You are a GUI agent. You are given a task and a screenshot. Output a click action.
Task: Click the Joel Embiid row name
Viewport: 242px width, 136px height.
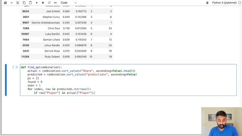(x=53, y=11)
